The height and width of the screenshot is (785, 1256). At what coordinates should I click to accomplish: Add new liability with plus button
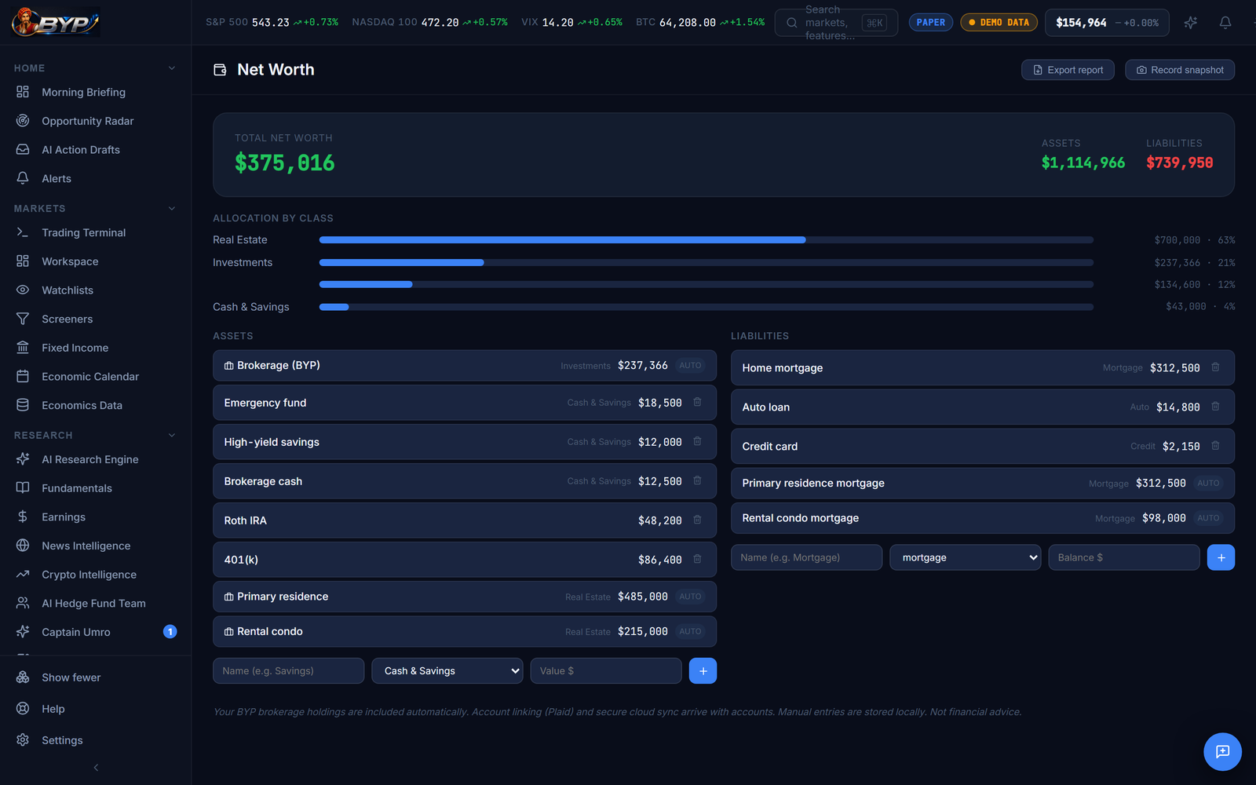point(1221,557)
